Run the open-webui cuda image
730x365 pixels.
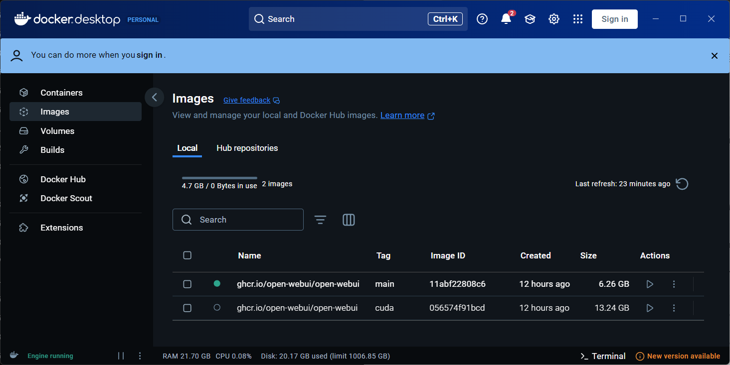650,308
